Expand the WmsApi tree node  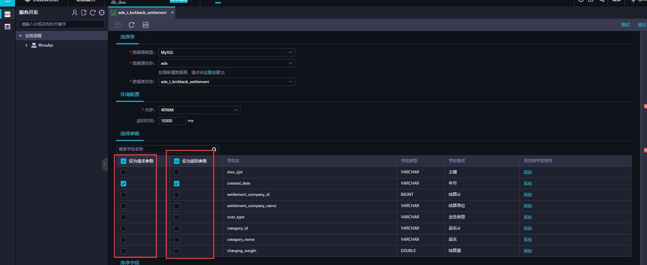coord(27,45)
